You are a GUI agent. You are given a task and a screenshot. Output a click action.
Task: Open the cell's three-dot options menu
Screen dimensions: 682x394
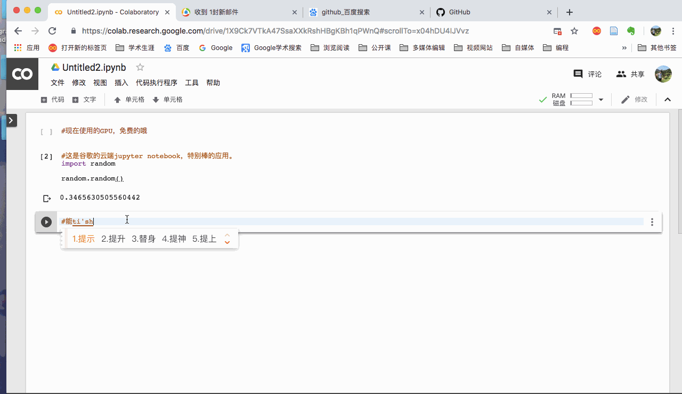click(x=652, y=222)
